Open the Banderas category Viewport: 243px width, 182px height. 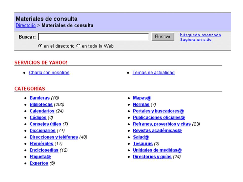tap(40, 98)
